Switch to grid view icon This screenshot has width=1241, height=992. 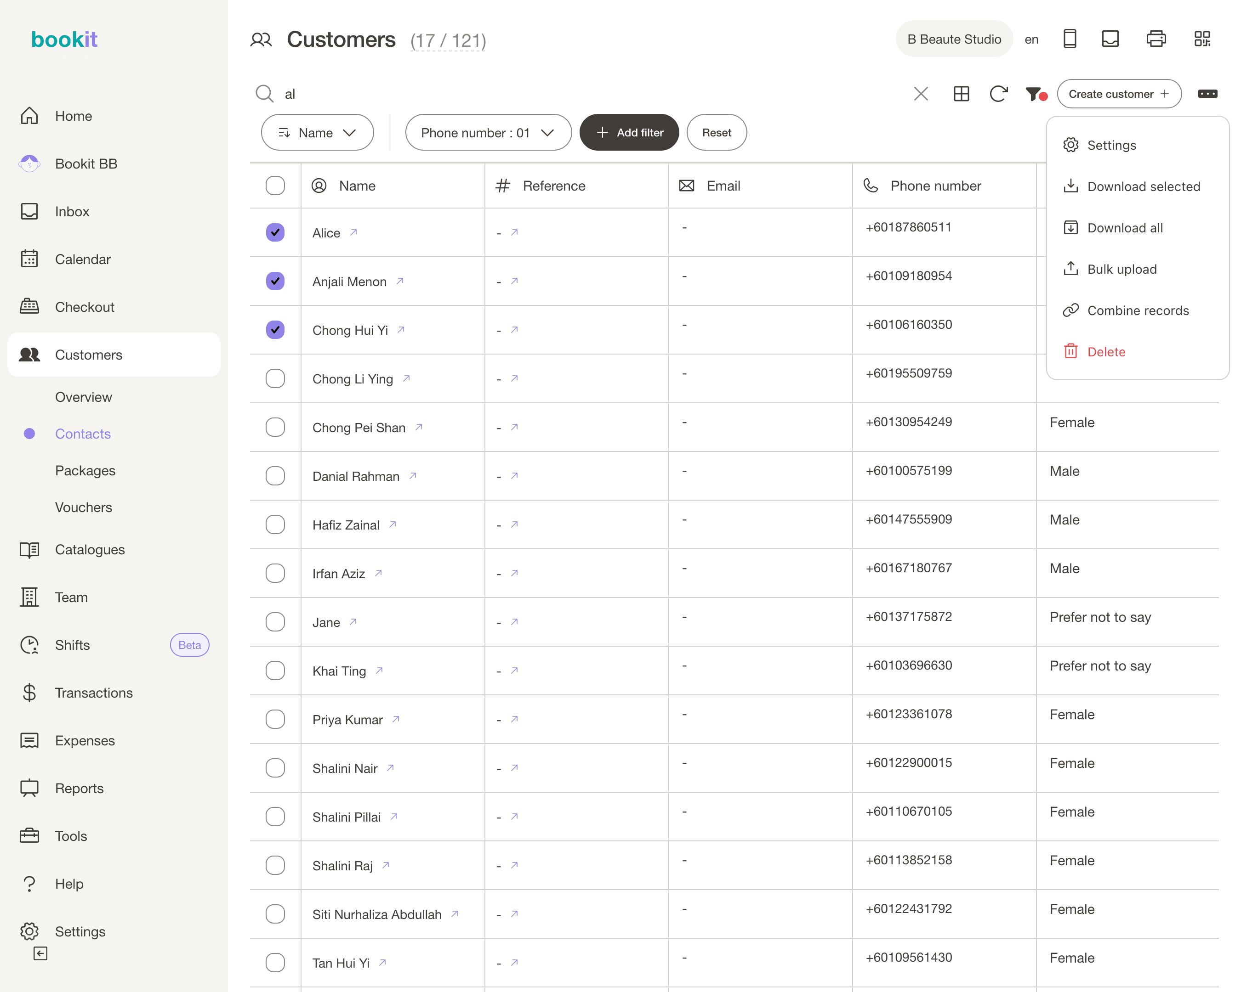[961, 94]
